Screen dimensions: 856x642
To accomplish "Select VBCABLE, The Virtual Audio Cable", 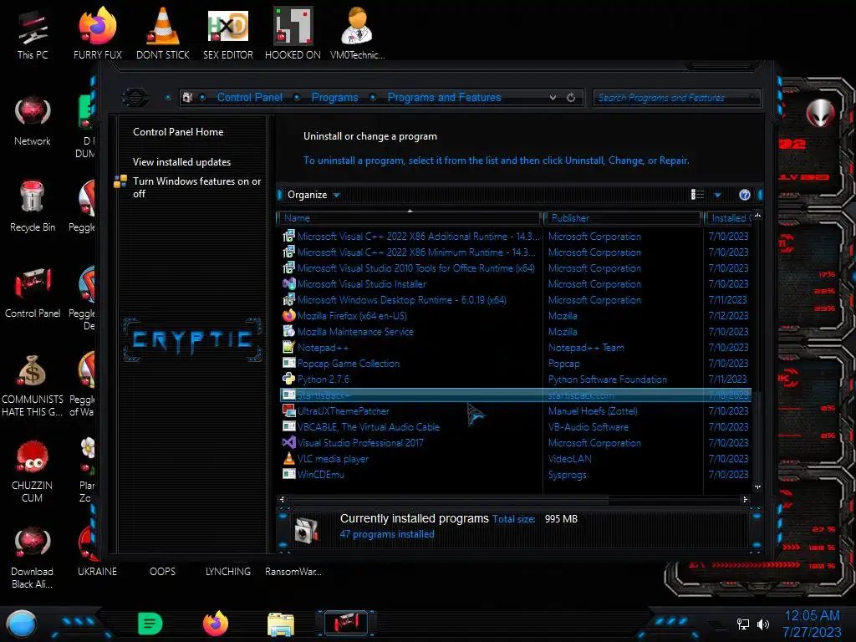I will pos(516,427).
